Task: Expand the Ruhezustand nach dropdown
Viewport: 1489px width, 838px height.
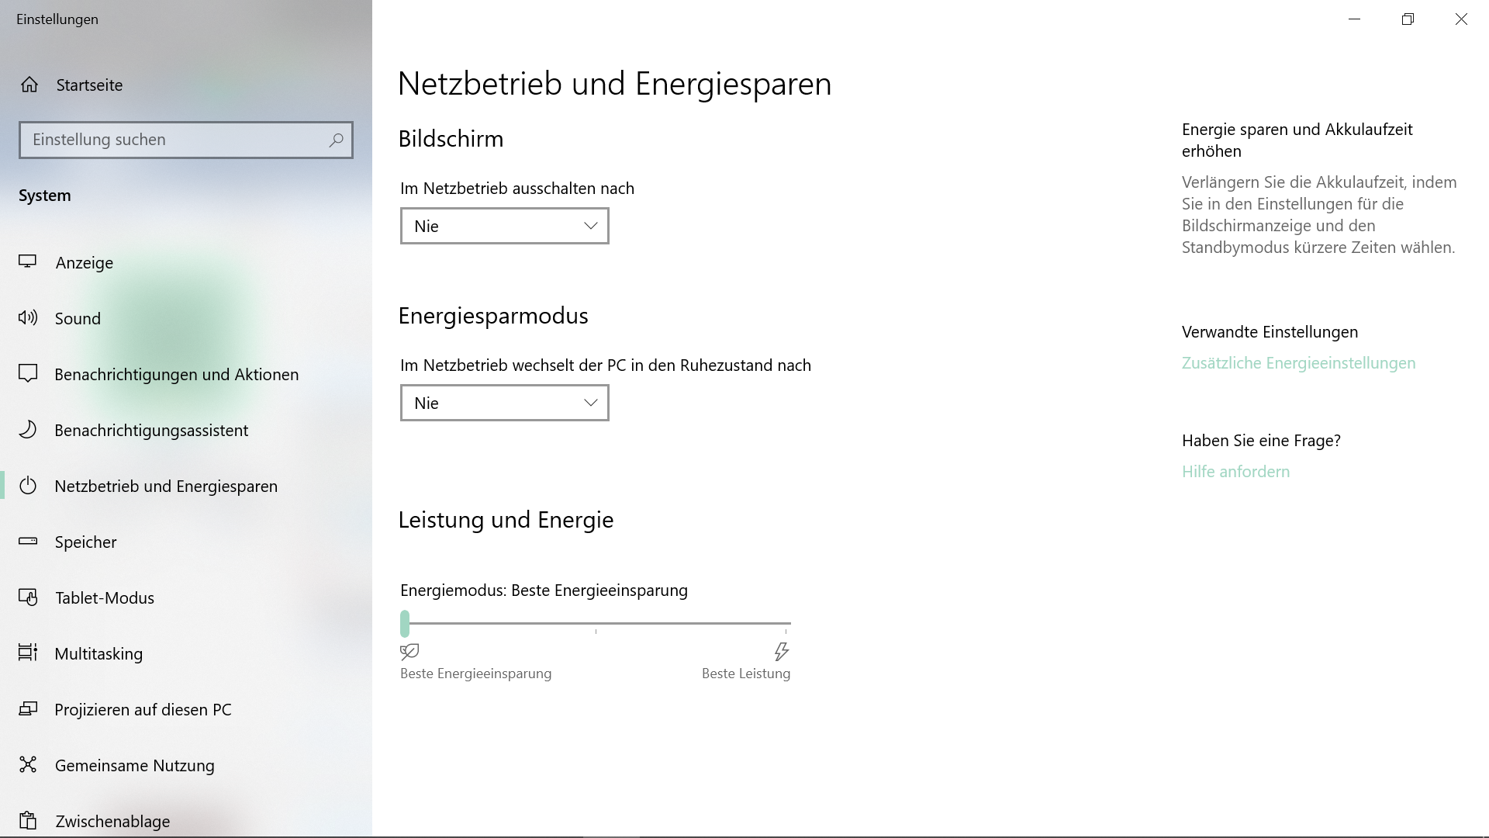Action: [x=504, y=403]
